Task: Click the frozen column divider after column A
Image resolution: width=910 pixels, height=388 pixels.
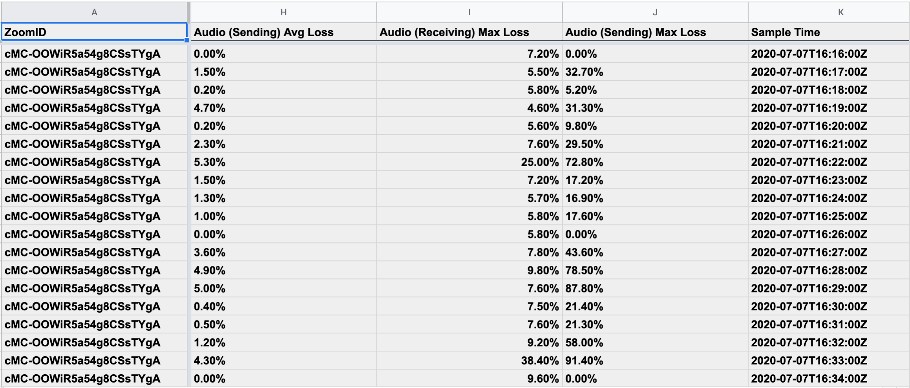Action: pyautogui.click(x=189, y=195)
